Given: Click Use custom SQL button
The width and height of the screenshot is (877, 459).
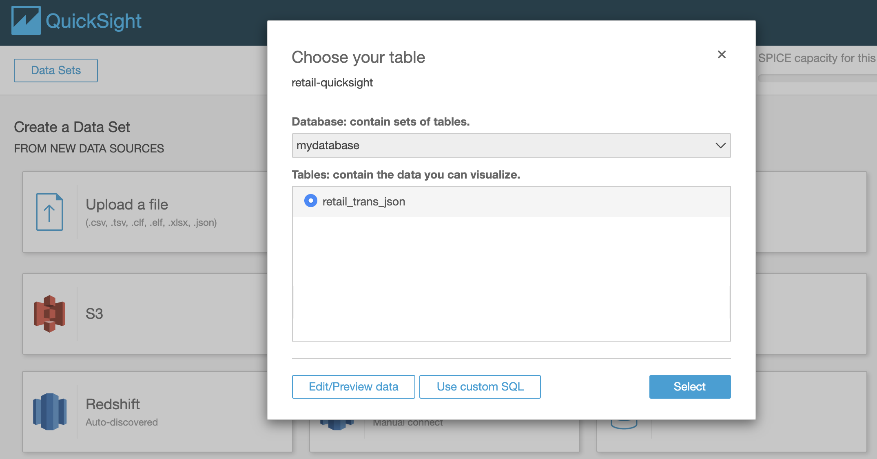Looking at the screenshot, I should pos(480,386).
